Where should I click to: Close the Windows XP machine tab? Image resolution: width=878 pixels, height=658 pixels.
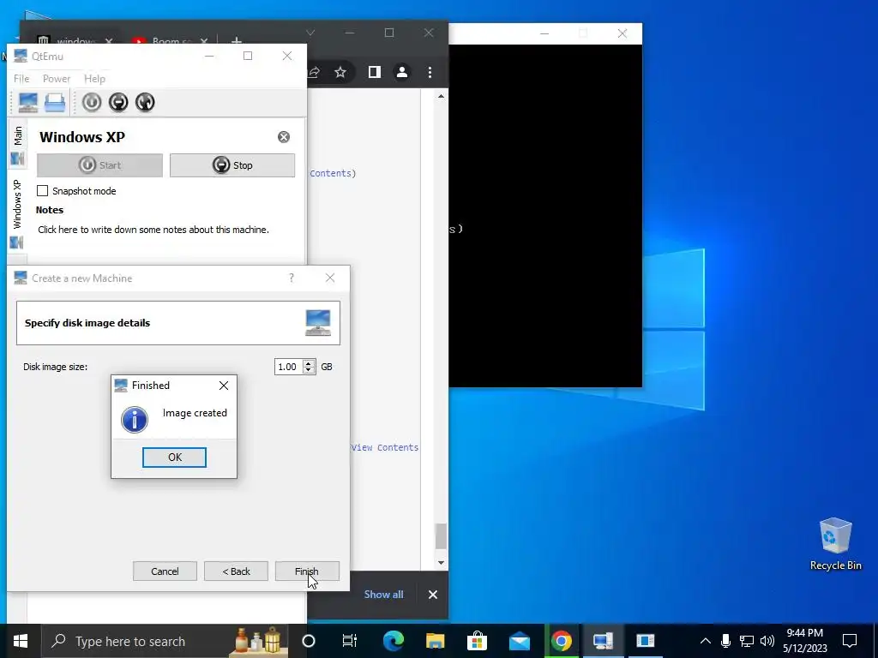point(284,137)
